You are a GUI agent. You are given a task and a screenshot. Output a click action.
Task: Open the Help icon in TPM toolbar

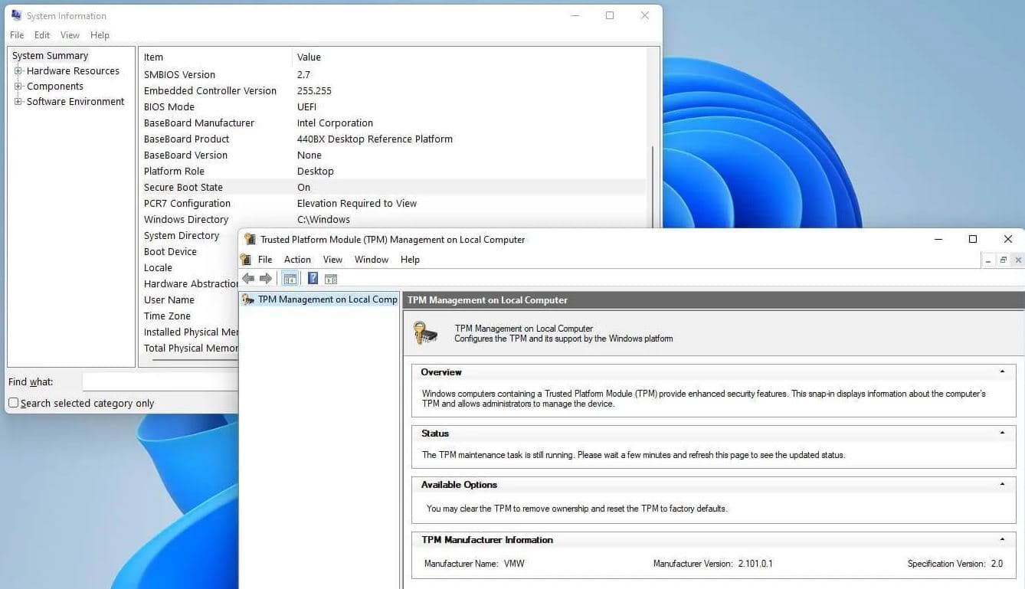pos(313,279)
